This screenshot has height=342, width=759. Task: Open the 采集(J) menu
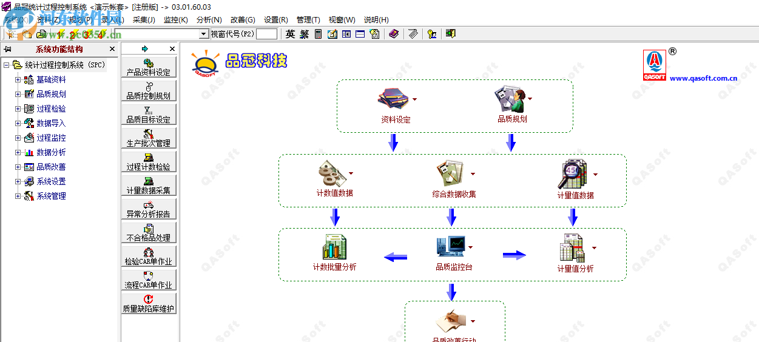point(144,20)
